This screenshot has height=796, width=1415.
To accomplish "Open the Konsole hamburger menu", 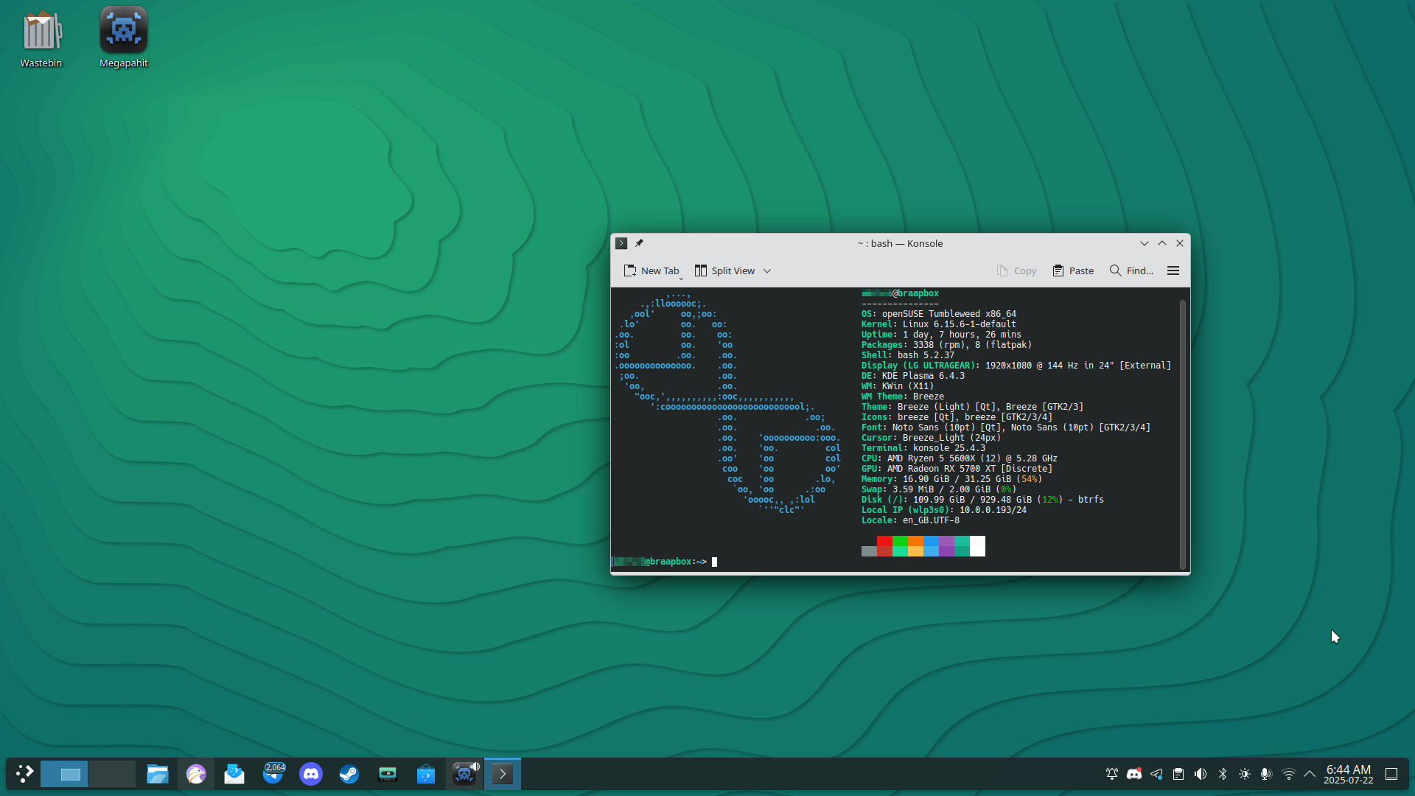I will tap(1173, 270).
